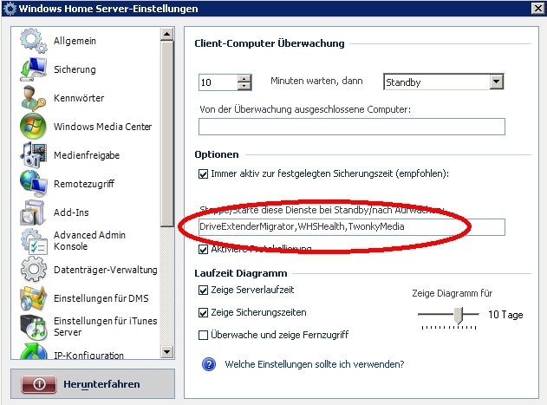The width and height of the screenshot is (547, 405).
Task: Click the excluded computers input field
Action: 352,127
